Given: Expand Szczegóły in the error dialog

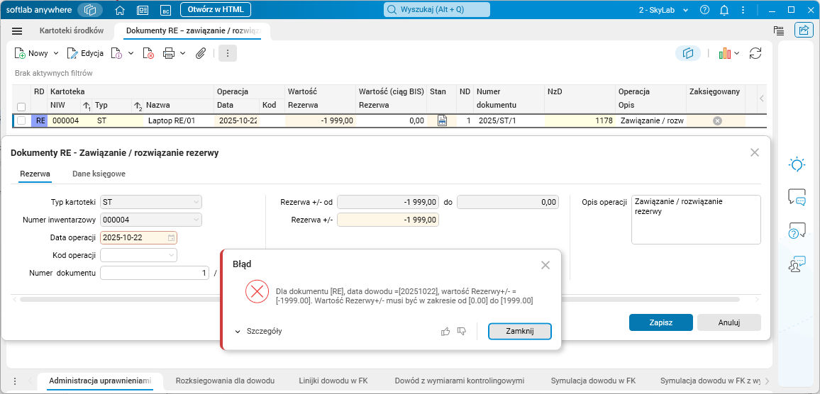Looking at the screenshot, I should [x=258, y=332].
